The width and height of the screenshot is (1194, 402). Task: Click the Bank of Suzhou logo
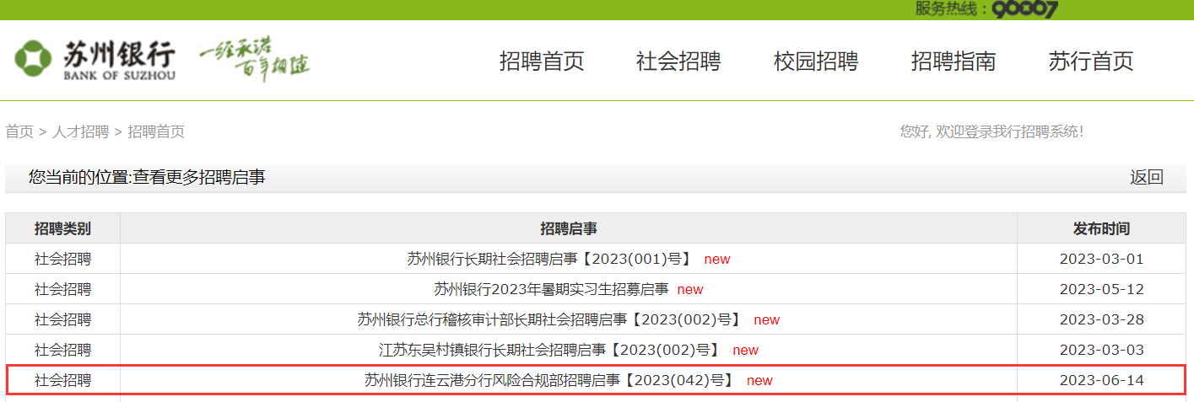point(95,59)
